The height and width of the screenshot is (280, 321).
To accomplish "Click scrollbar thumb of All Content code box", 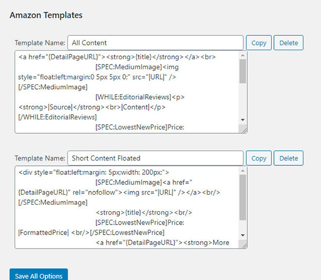I will coord(243,72).
